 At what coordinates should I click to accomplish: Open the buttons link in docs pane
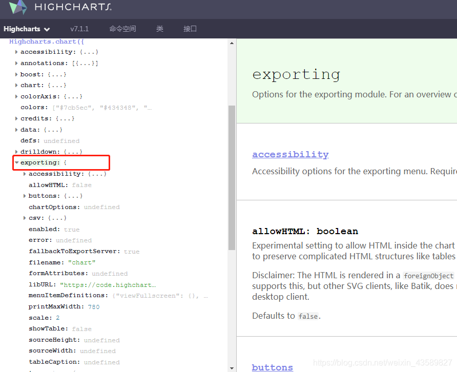click(x=272, y=367)
